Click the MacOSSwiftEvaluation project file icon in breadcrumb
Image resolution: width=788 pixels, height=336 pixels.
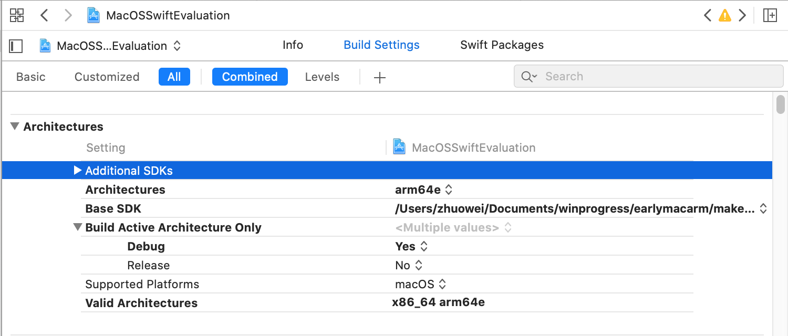(94, 15)
